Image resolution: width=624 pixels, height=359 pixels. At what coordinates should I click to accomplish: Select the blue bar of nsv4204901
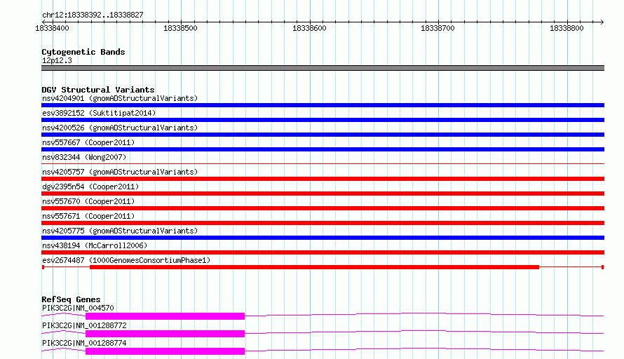(323, 105)
